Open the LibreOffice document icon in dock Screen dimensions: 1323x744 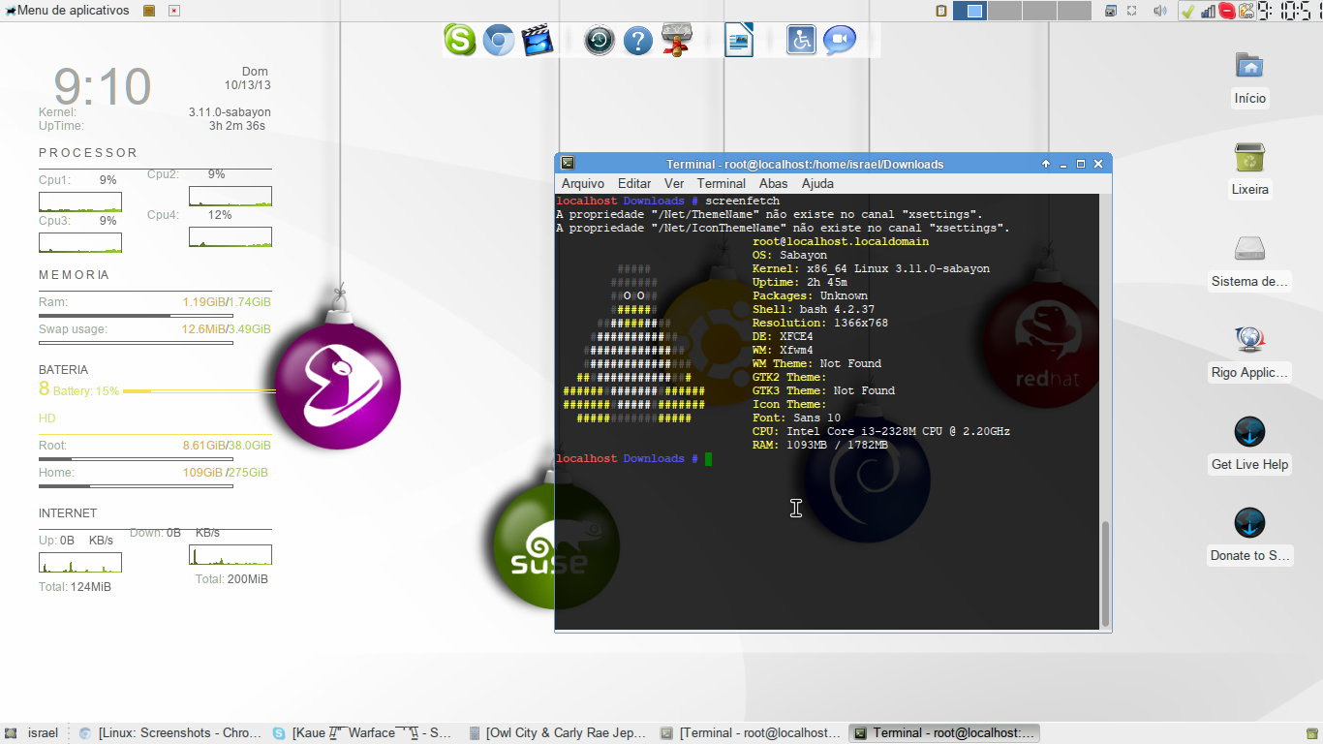(739, 40)
